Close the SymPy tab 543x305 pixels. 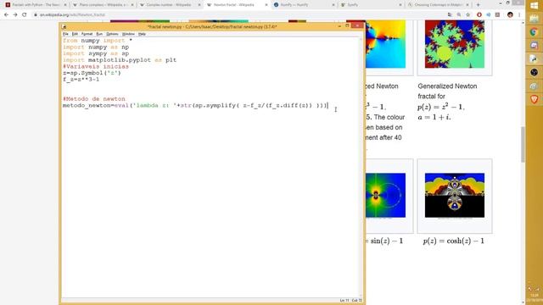(x=400, y=5)
